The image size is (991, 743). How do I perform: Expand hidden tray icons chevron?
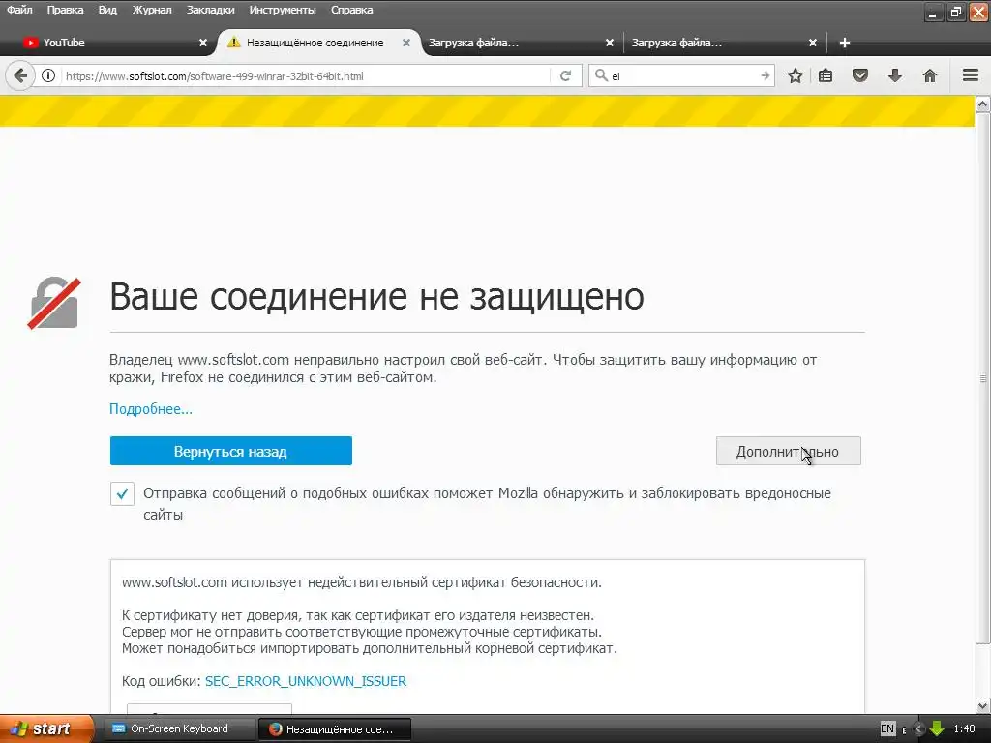click(x=919, y=729)
